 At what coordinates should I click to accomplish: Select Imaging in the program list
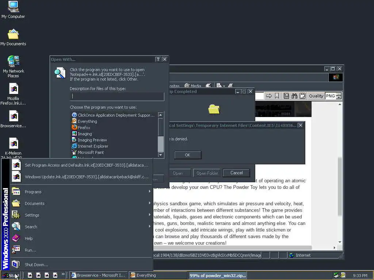(85, 134)
